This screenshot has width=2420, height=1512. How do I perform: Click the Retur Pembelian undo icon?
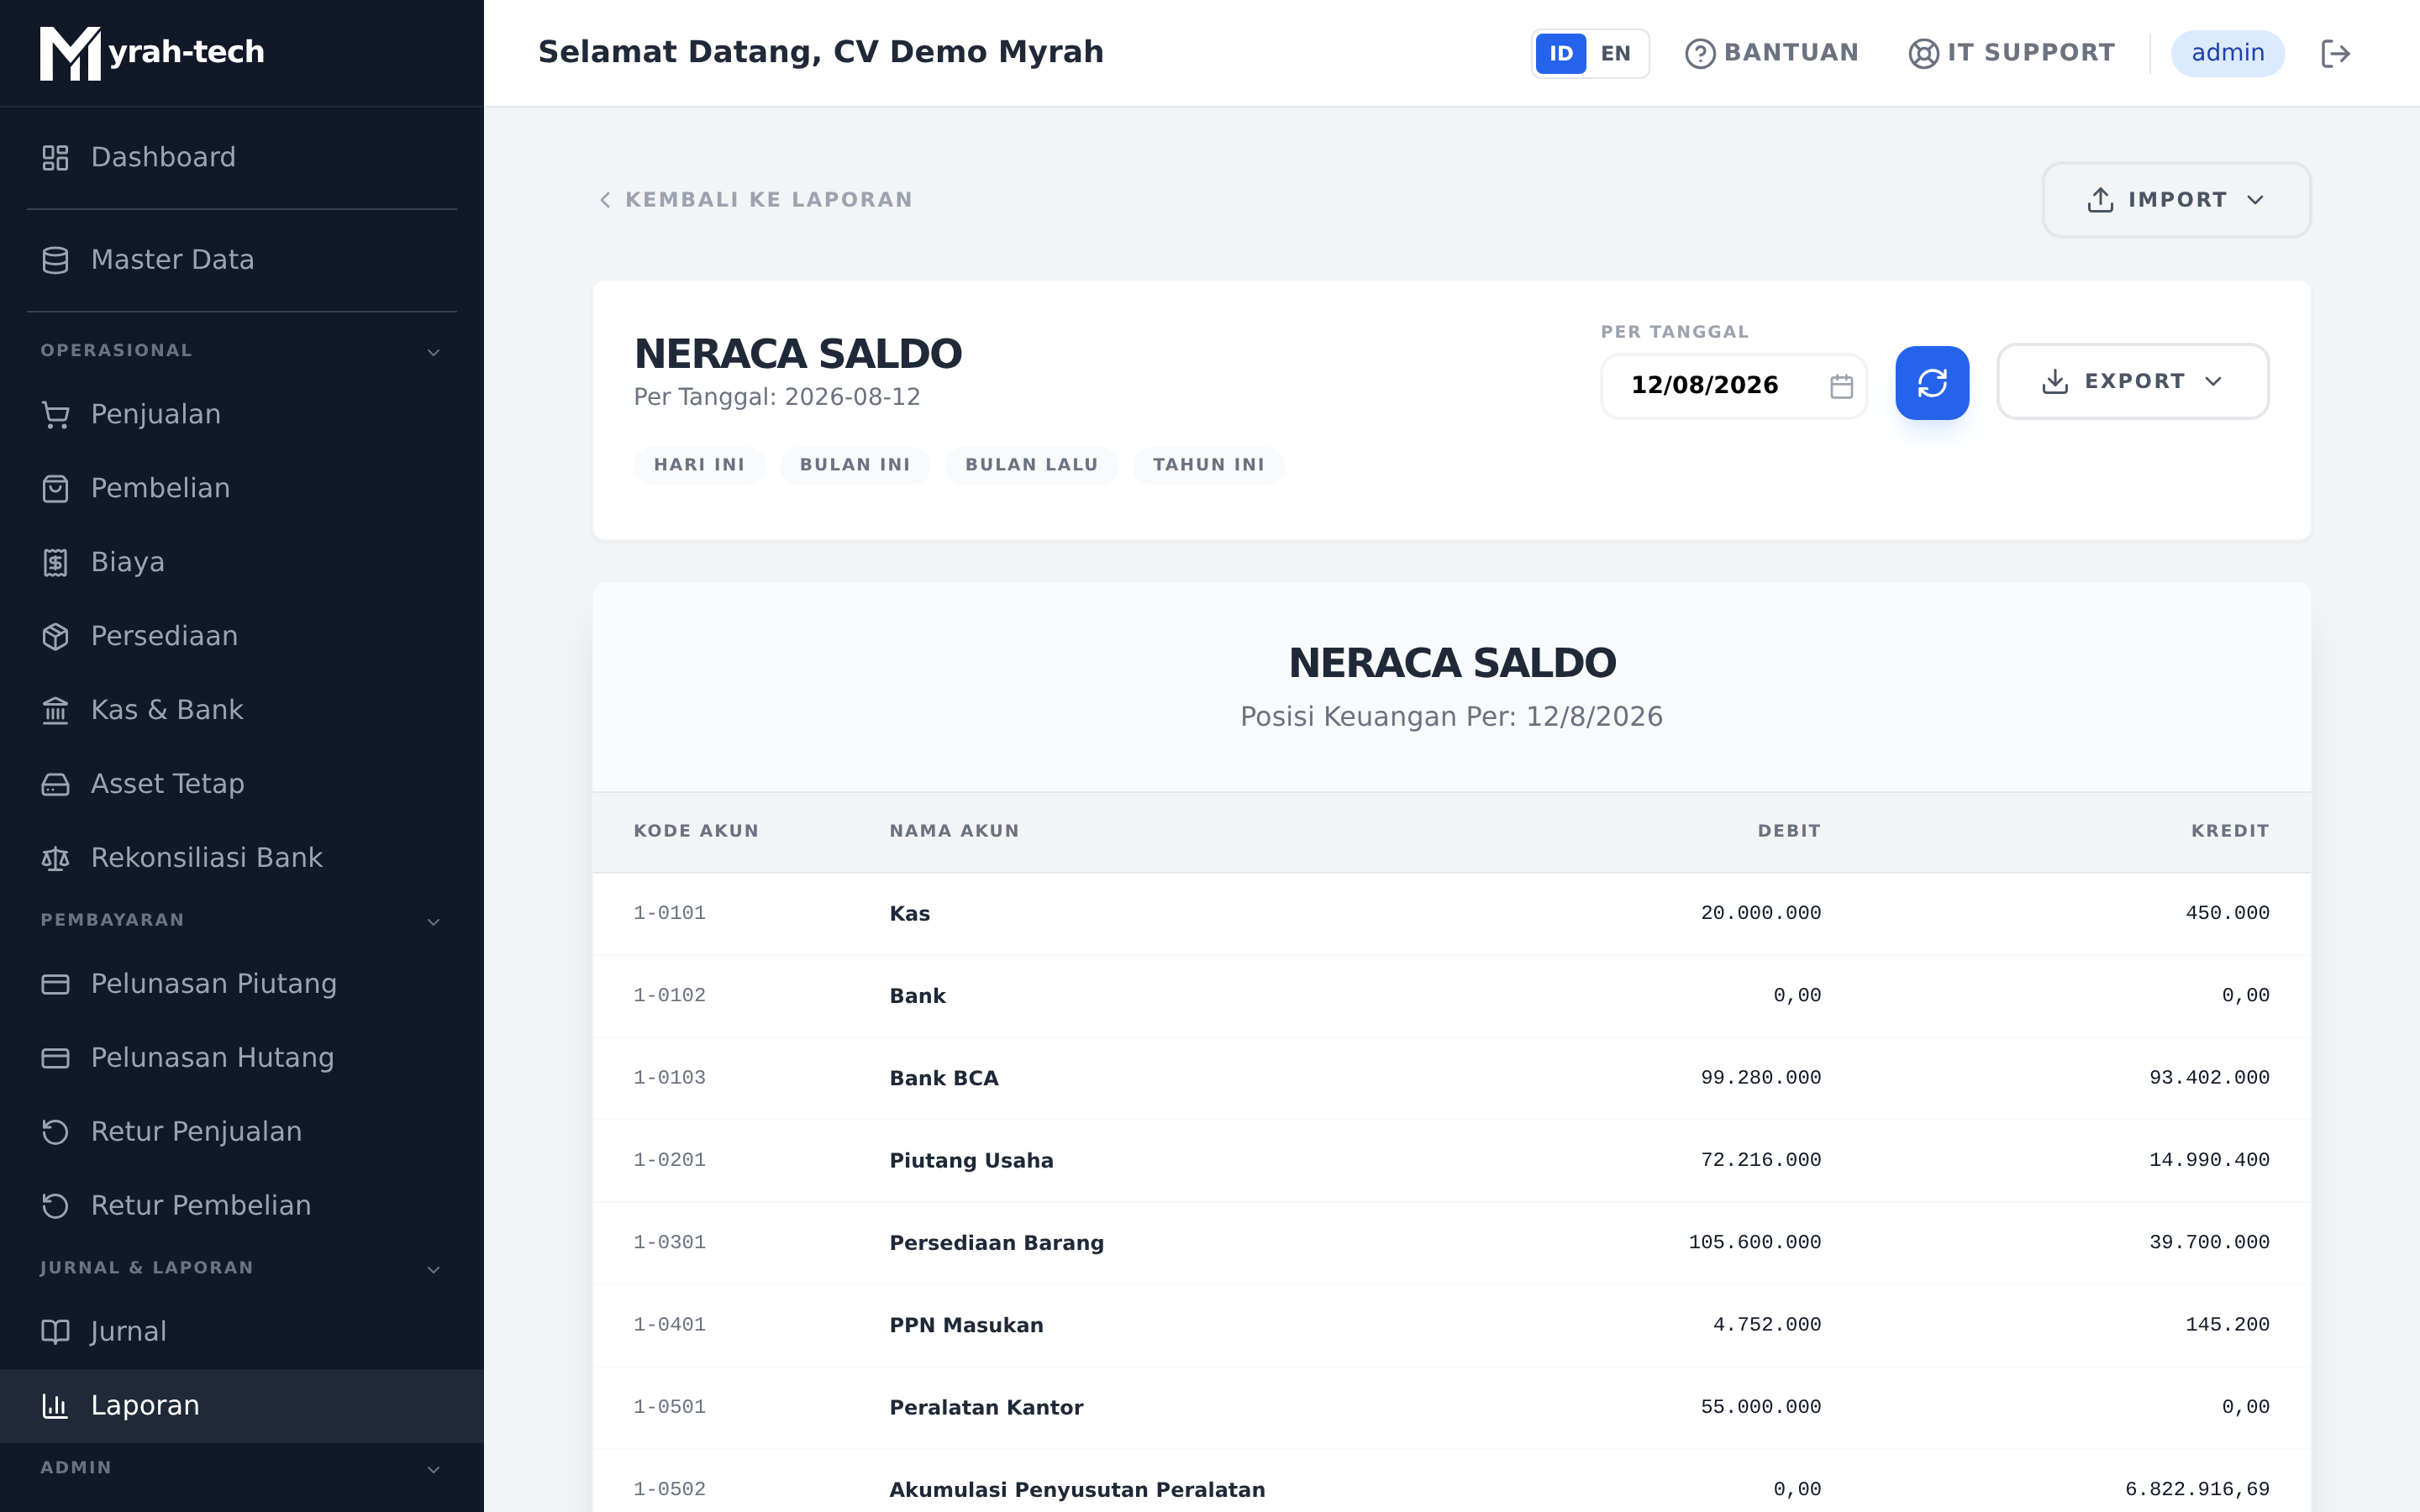(55, 1207)
